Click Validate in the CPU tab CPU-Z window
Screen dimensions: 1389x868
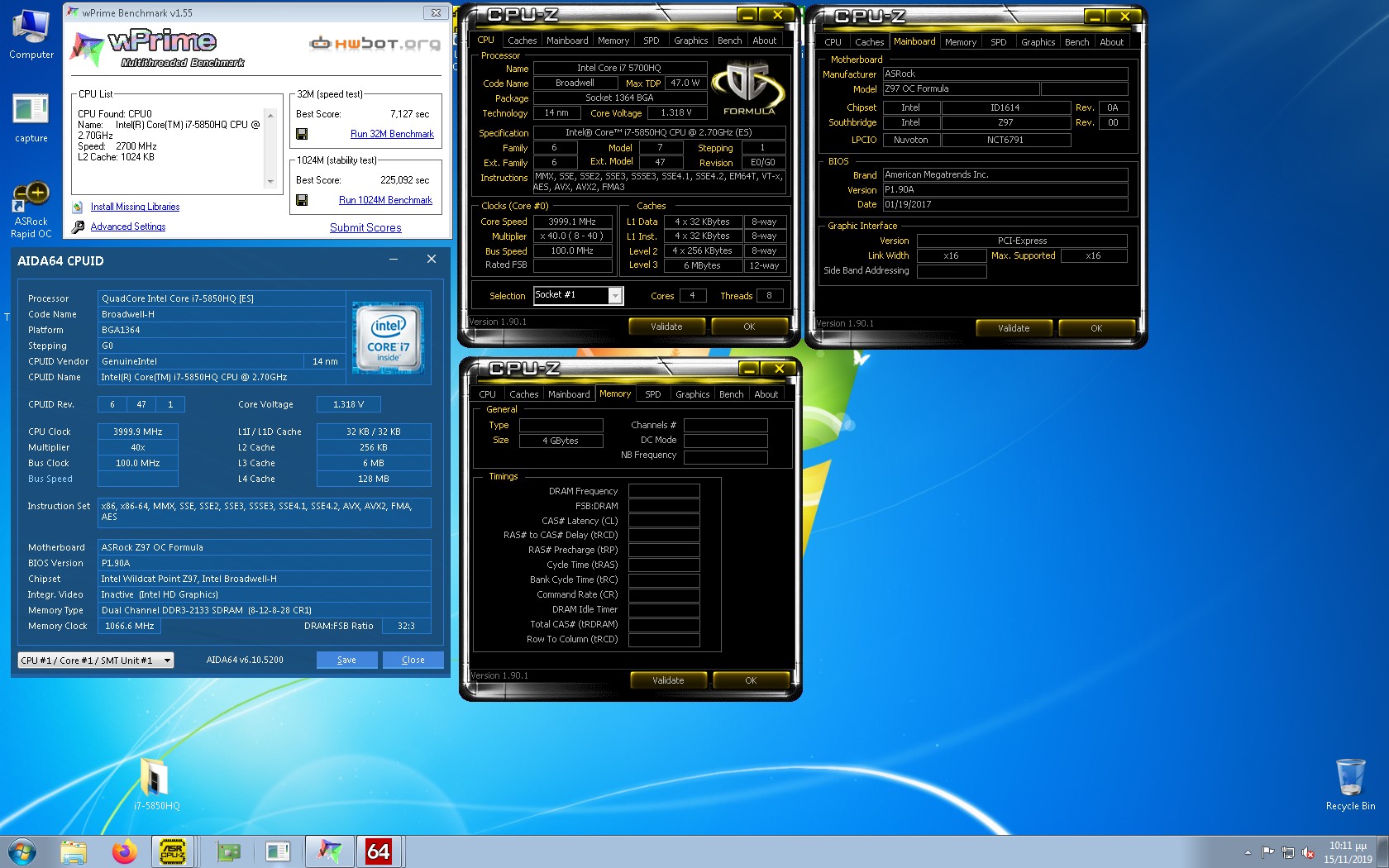tap(666, 327)
